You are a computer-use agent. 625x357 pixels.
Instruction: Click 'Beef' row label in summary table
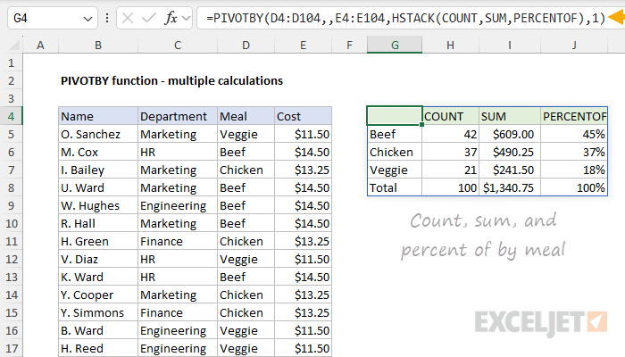pos(395,134)
